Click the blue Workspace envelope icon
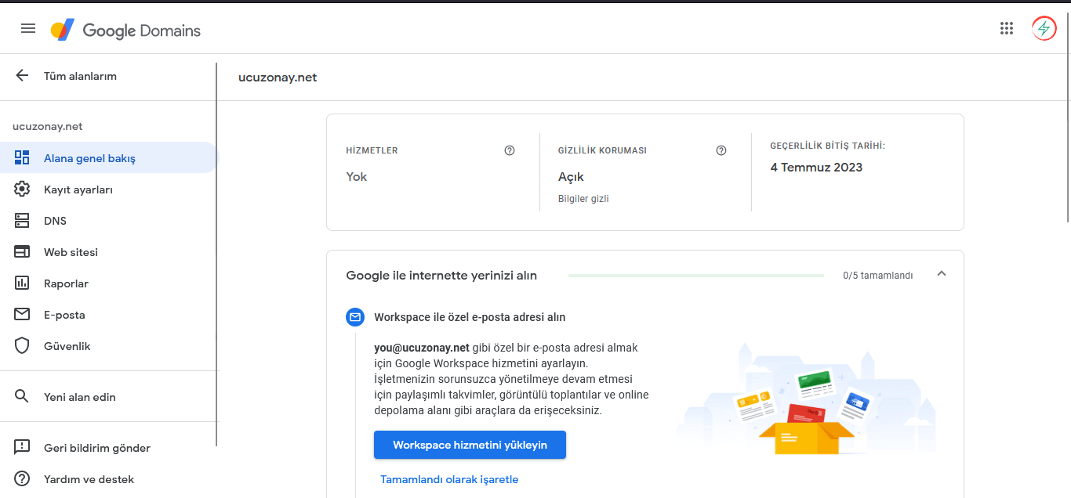This screenshot has width=1071, height=498. coord(355,317)
